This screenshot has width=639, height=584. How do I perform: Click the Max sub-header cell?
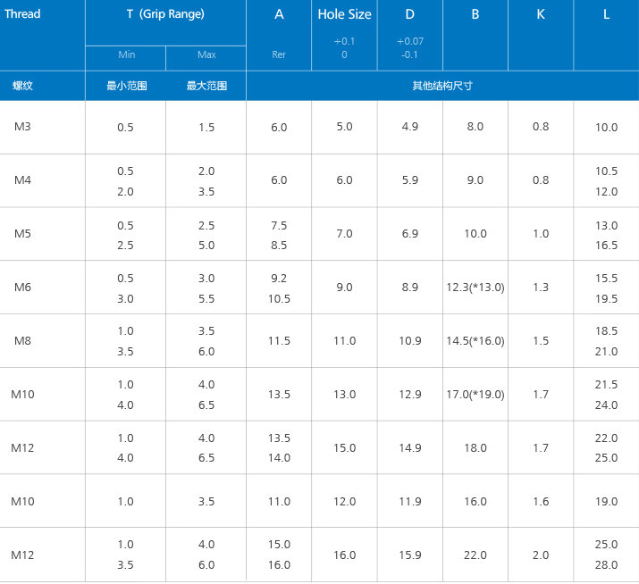point(206,54)
